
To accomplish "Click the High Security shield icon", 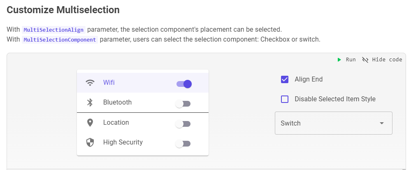I will point(90,142).
